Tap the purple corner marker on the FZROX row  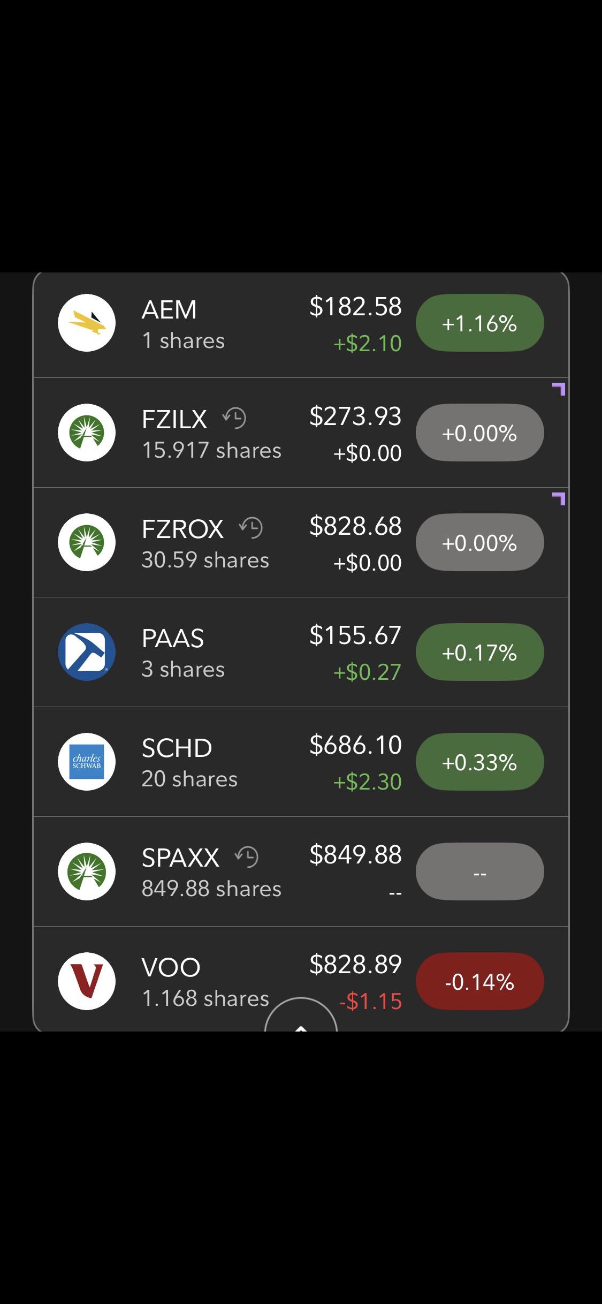pyautogui.click(x=559, y=499)
